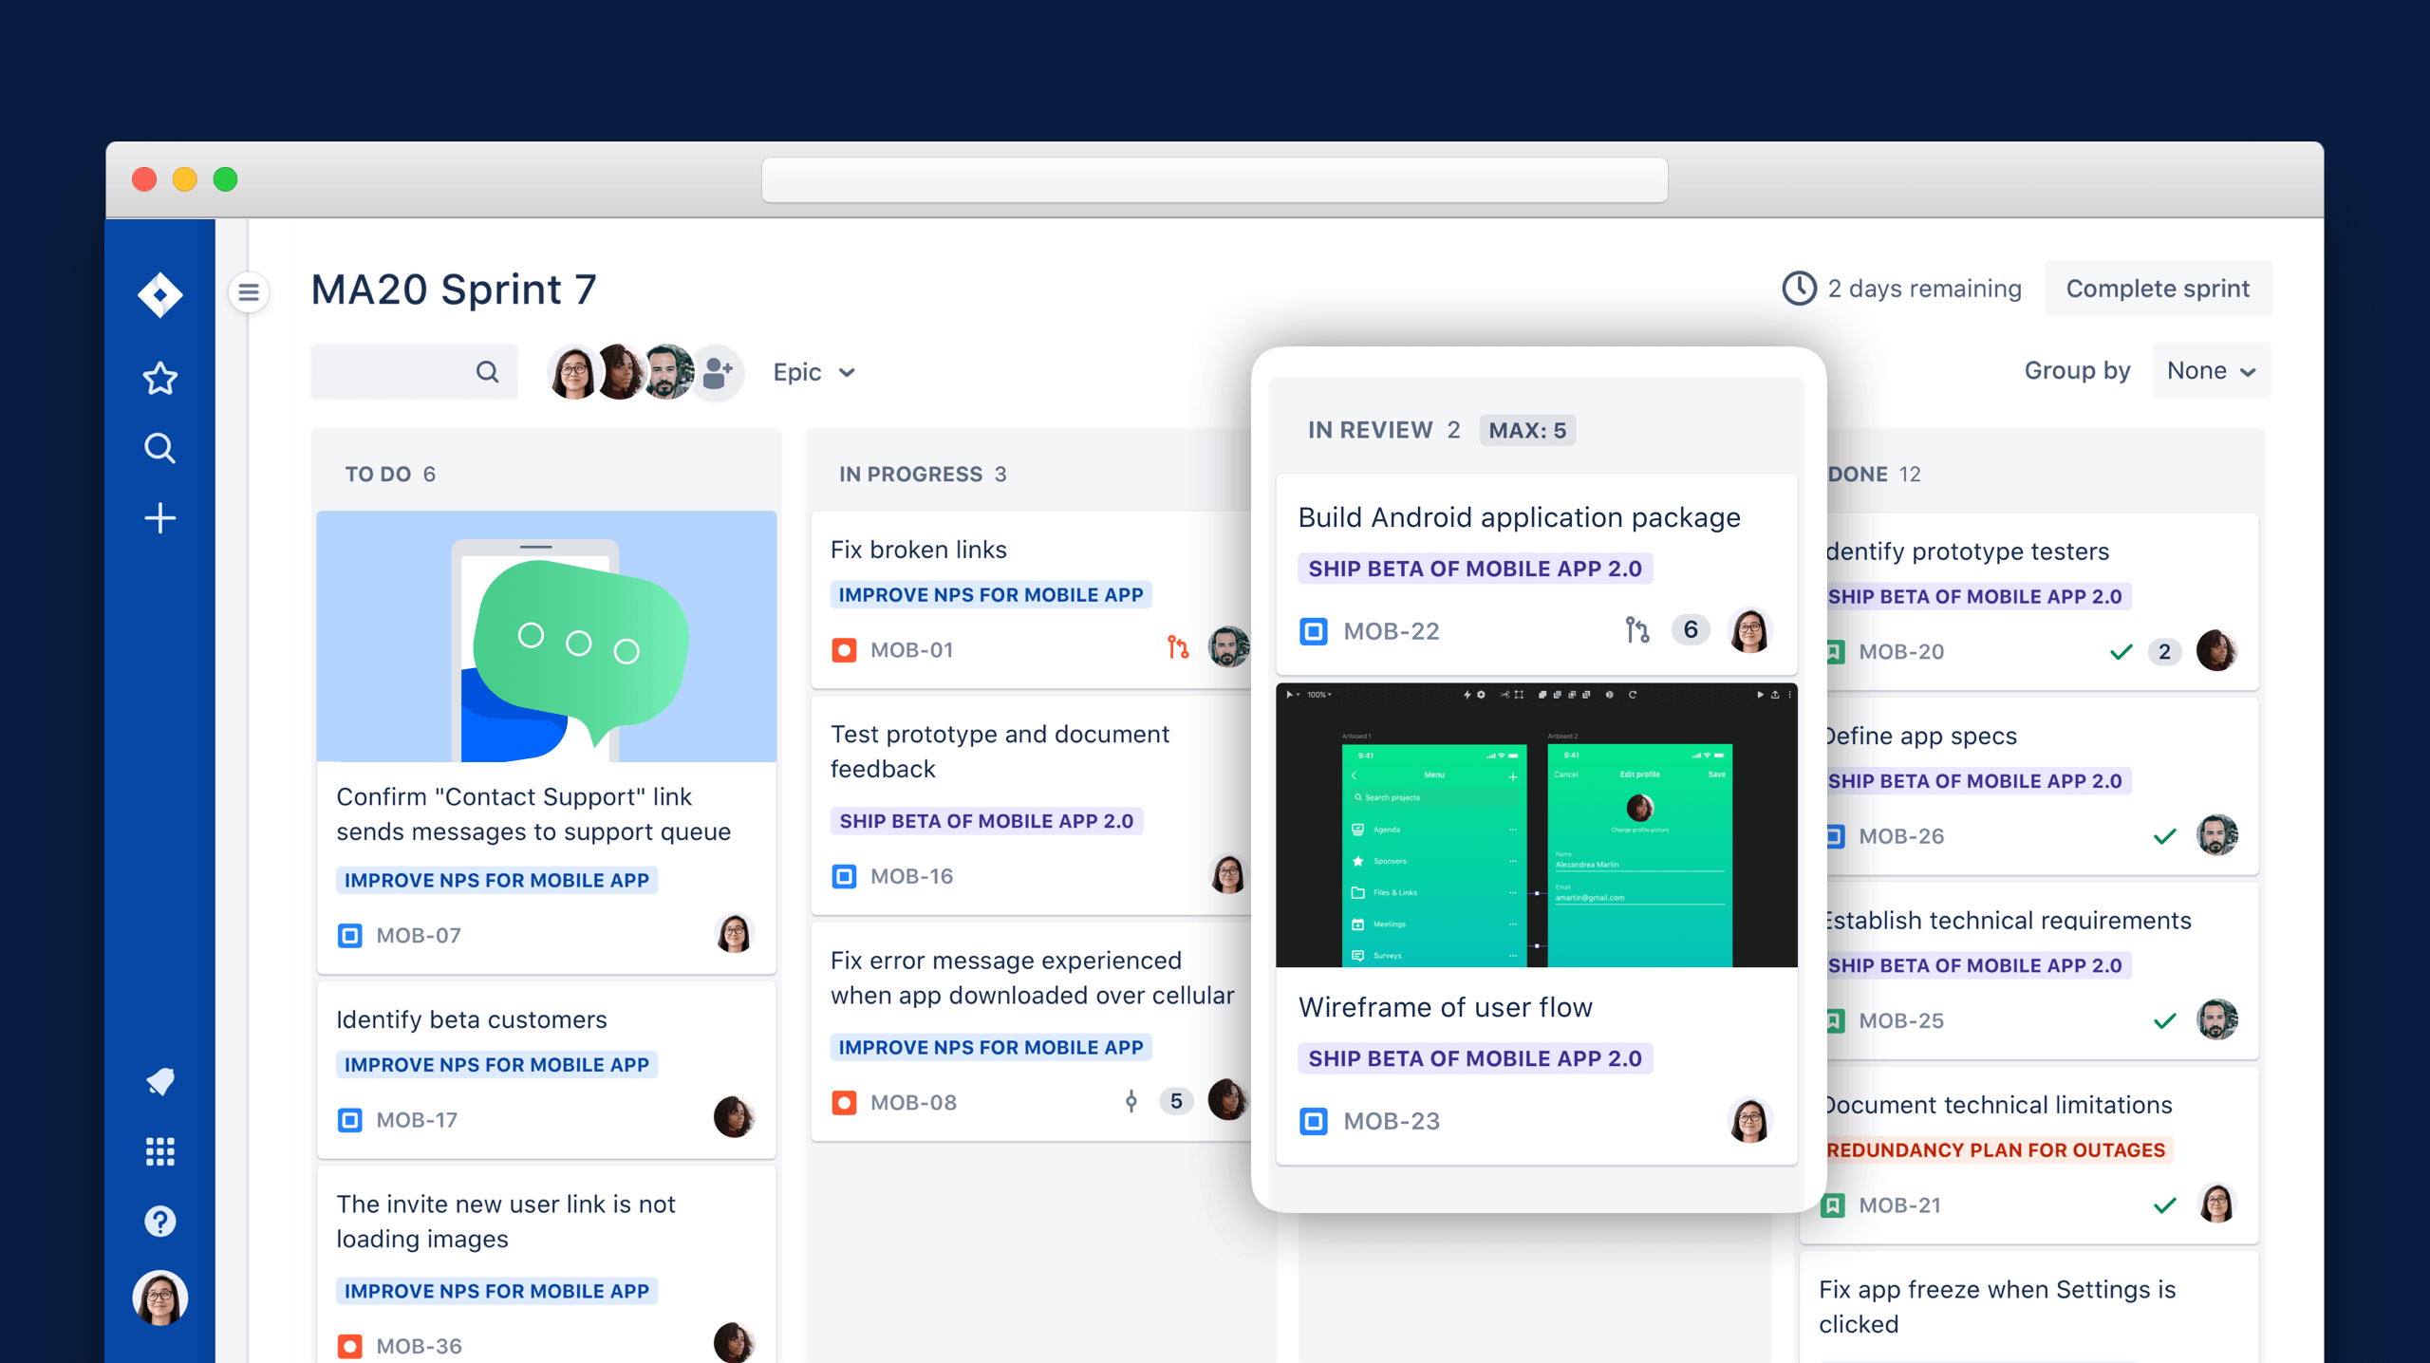Viewport: 2430px width, 1363px height.
Task: Click the create plus icon in sidebar
Action: pyautogui.click(x=160, y=515)
